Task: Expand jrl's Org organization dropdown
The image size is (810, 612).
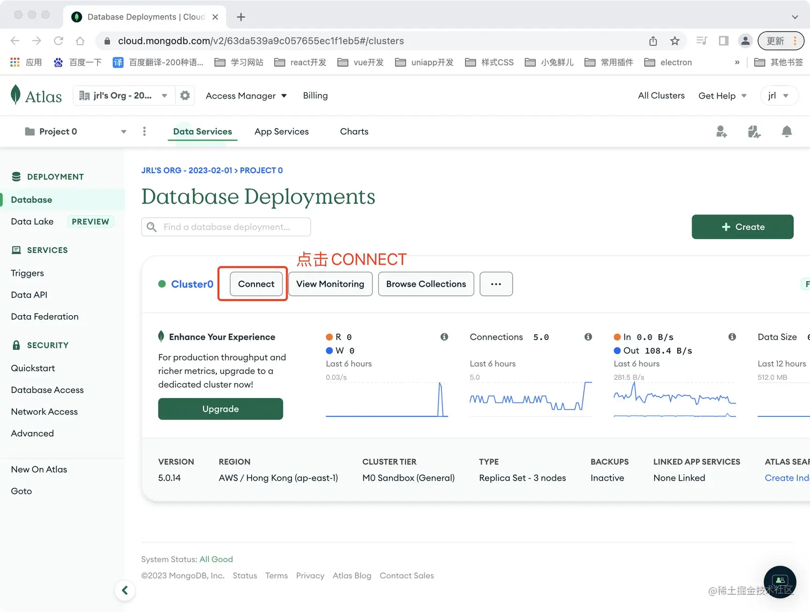Action: tap(123, 95)
